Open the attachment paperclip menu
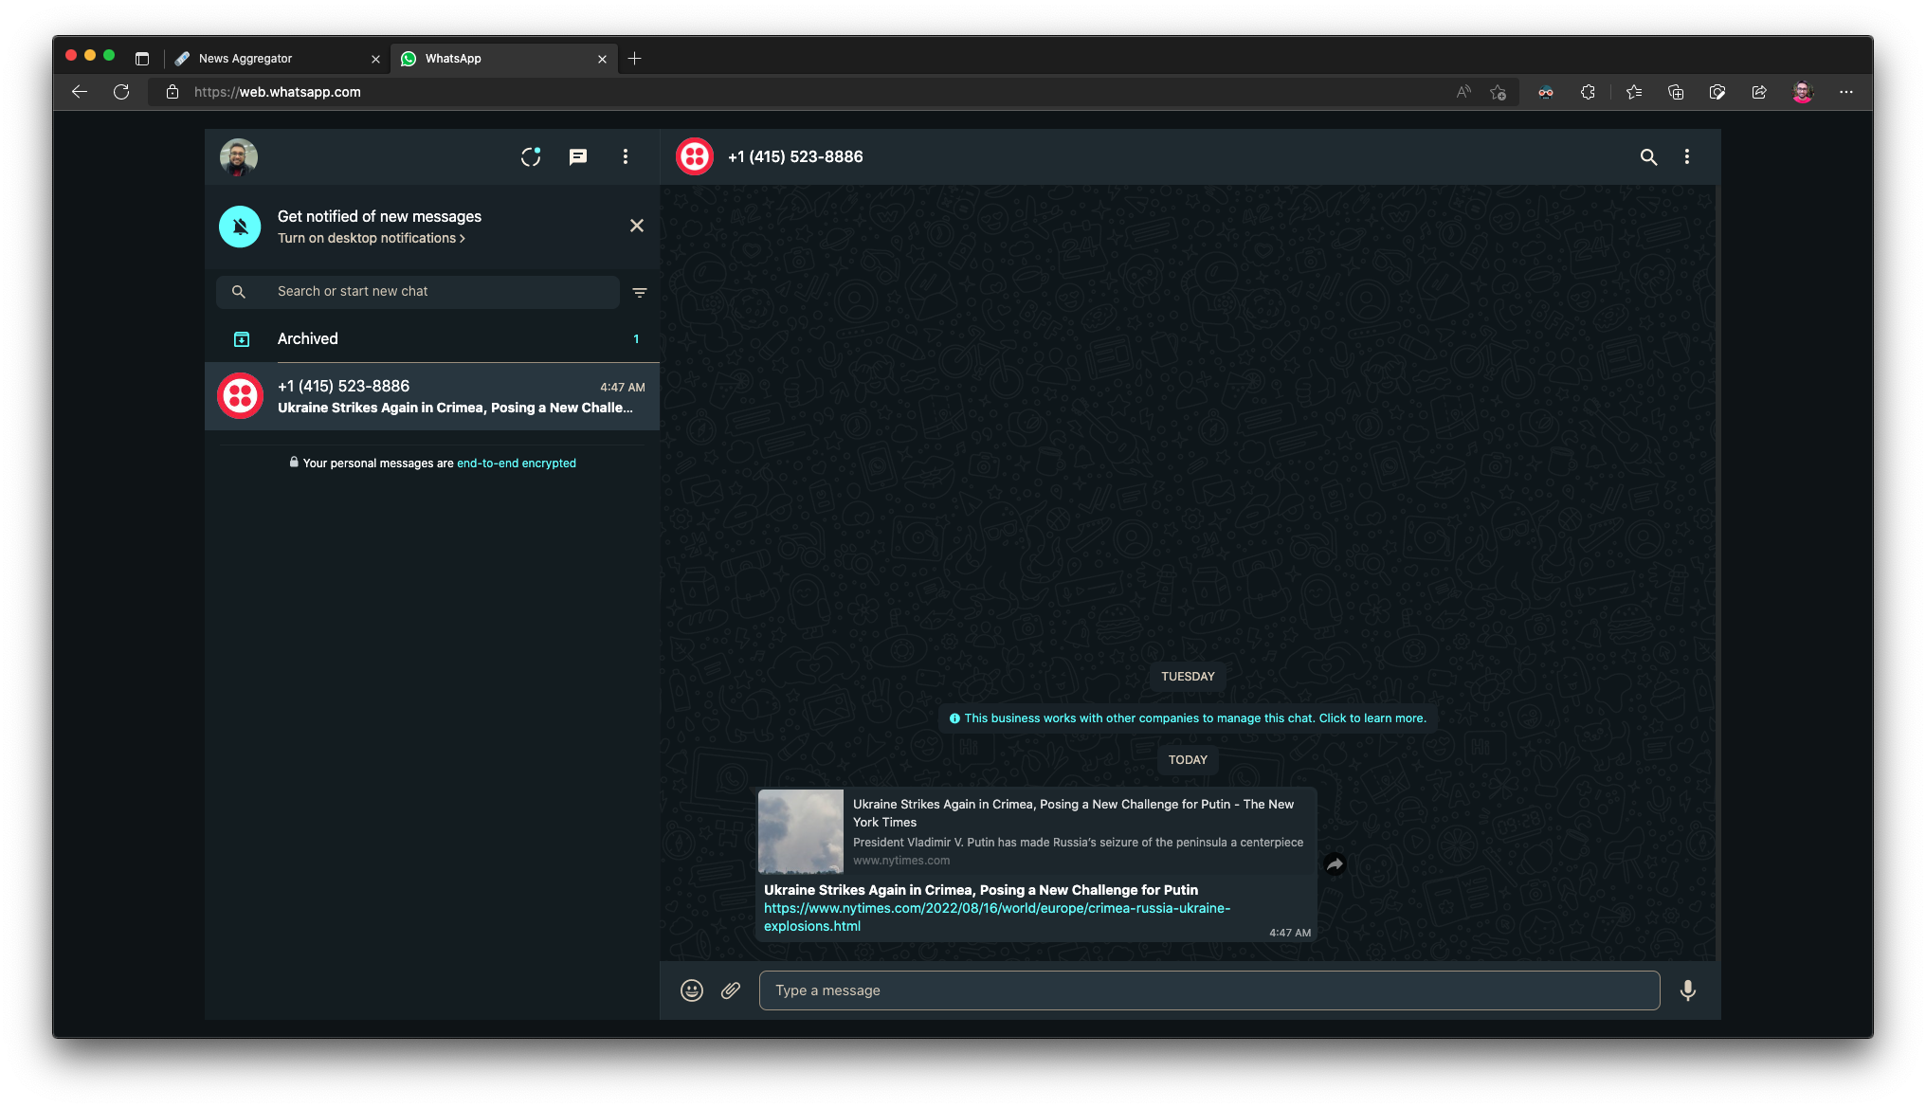Image resolution: width=1926 pixels, height=1108 pixels. (x=731, y=990)
